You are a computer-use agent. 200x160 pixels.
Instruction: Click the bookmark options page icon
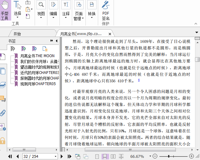tap(45, 49)
